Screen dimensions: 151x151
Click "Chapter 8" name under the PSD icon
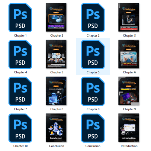tap(93, 109)
